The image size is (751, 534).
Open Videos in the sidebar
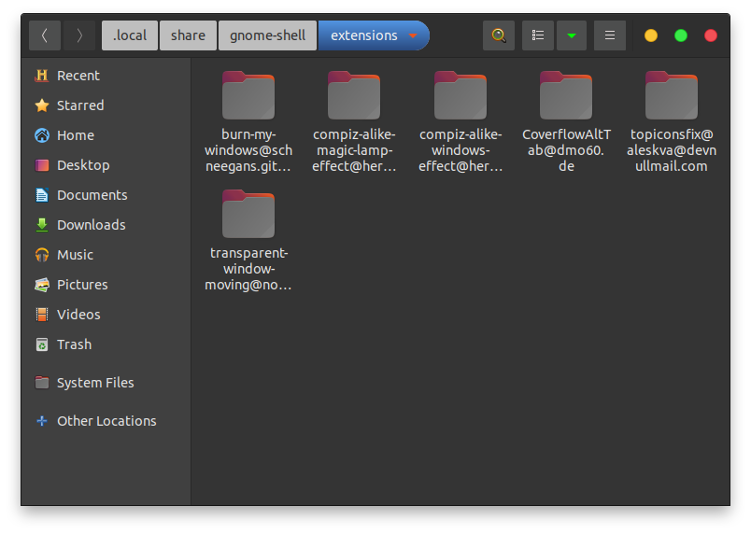106,315
